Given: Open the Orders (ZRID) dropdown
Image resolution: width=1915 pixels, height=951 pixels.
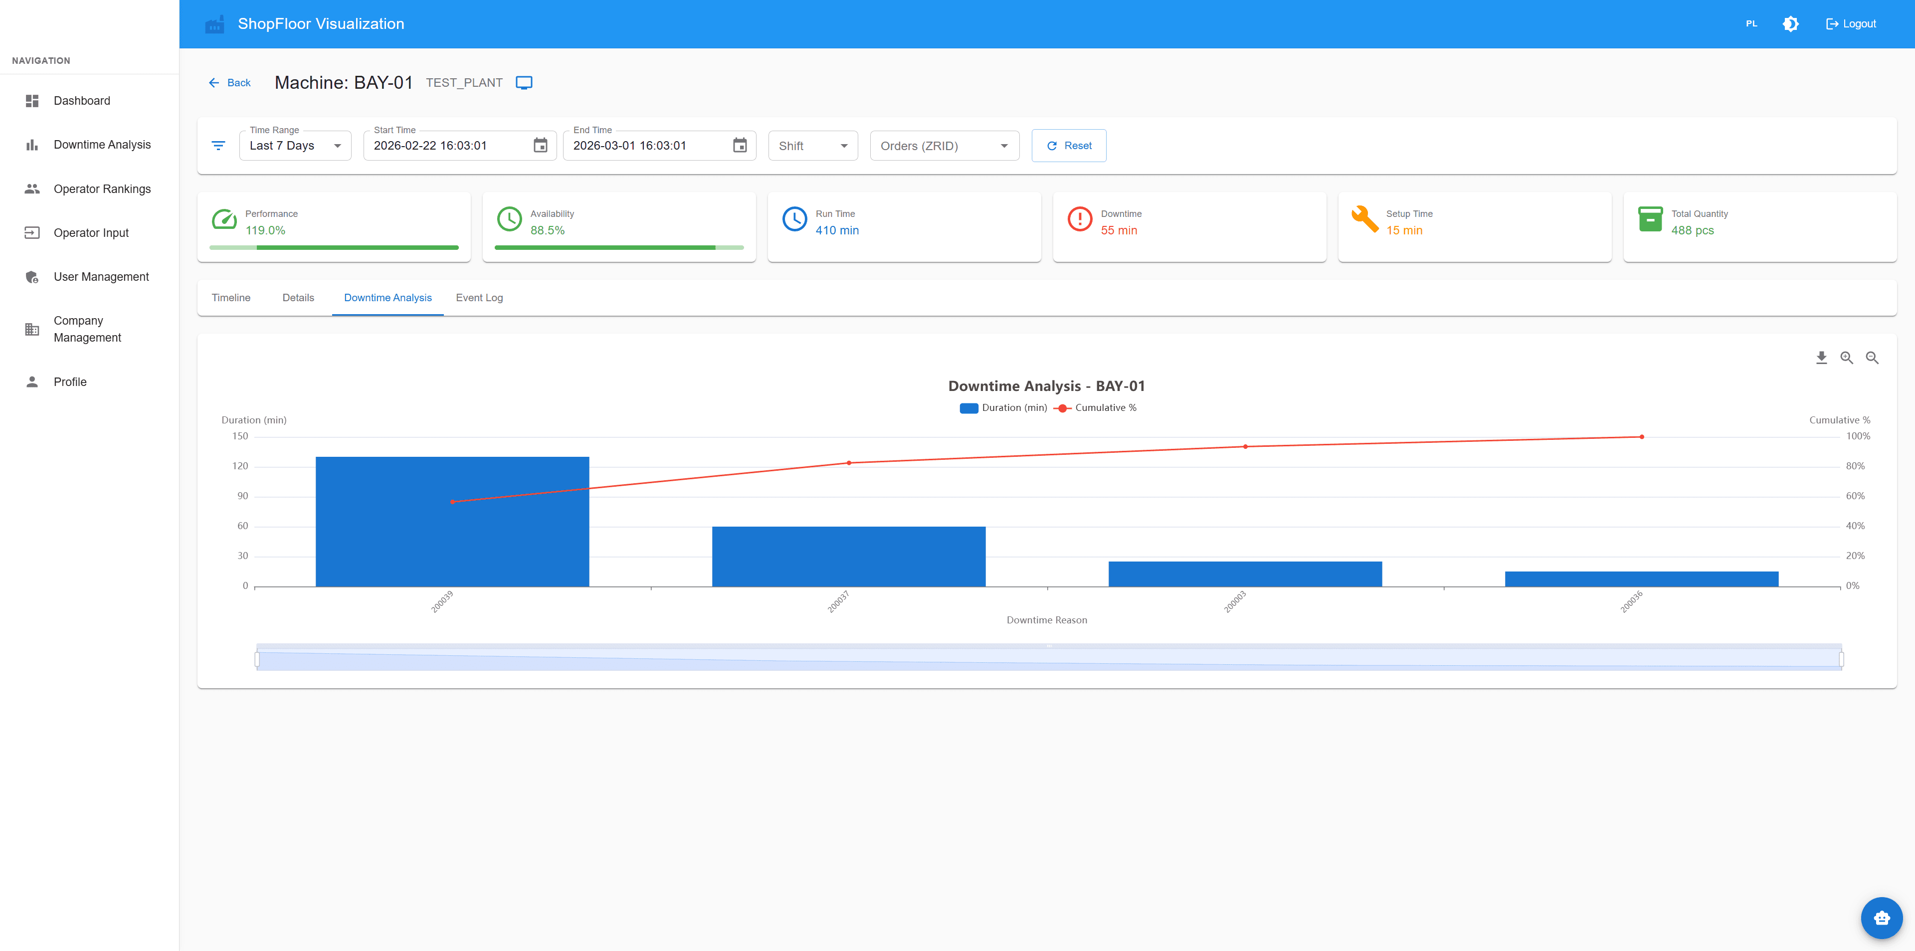Looking at the screenshot, I should tap(944, 146).
